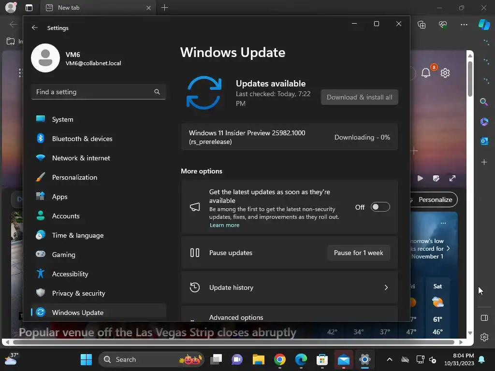Select the New tab tab in Edge
This screenshot has height=371, width=495.
point(98,8)
